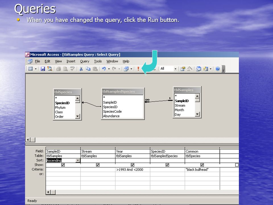The width and height of the screenshot is (273, 205).
Task: Click the blue Help question mark icon
Action: 218,69
